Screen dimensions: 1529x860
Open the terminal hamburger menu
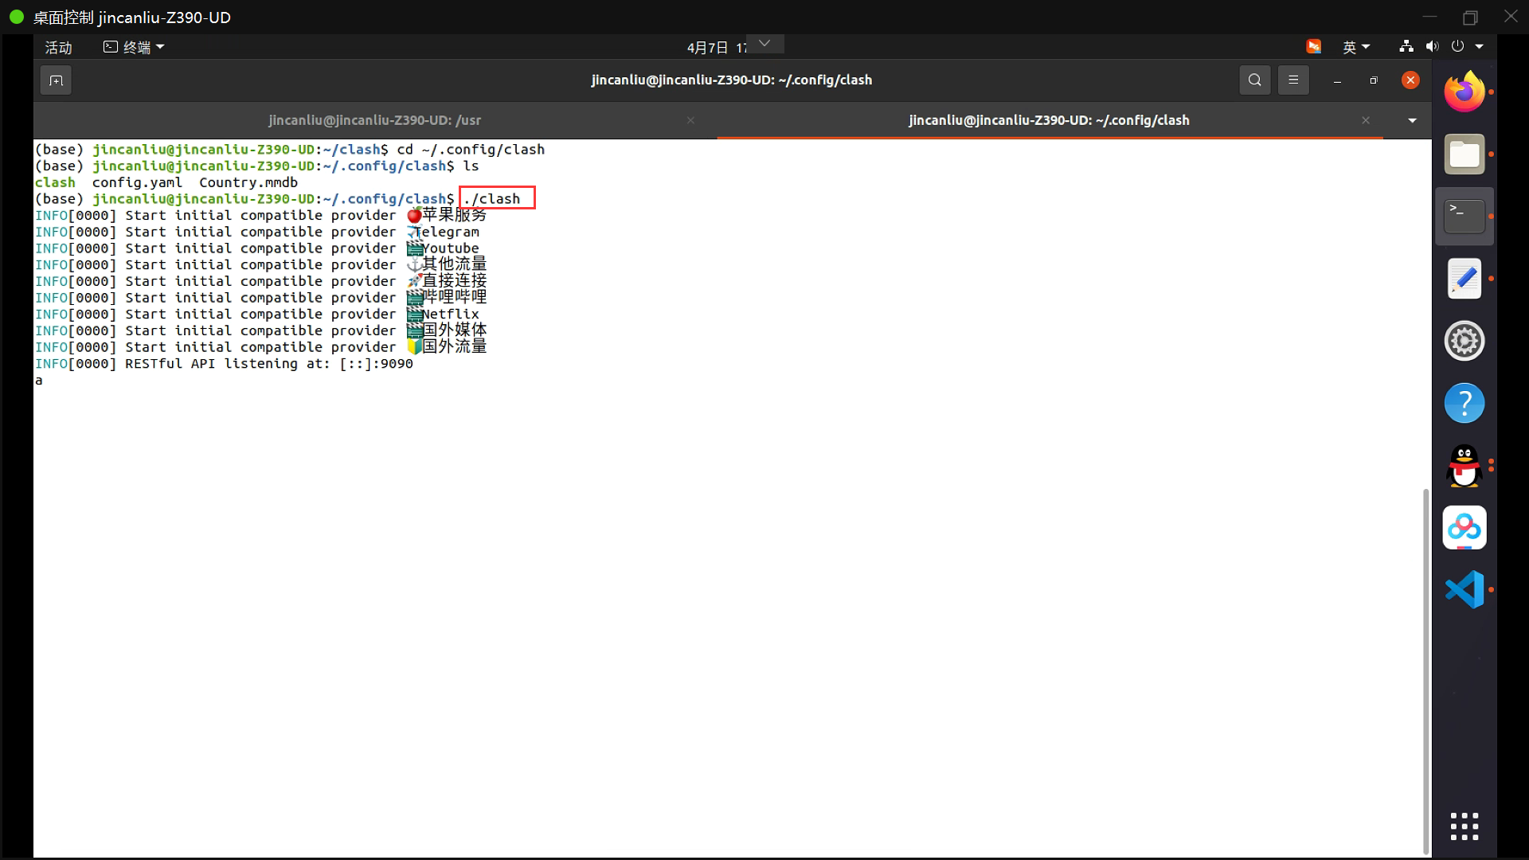(x=1293, y=80)
